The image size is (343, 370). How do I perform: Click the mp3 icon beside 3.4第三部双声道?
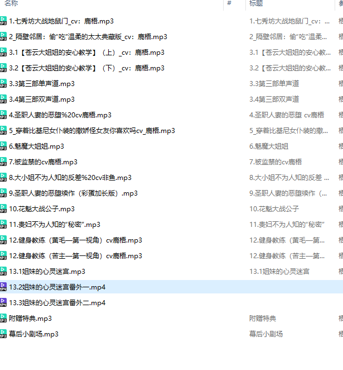click(3, 99)
